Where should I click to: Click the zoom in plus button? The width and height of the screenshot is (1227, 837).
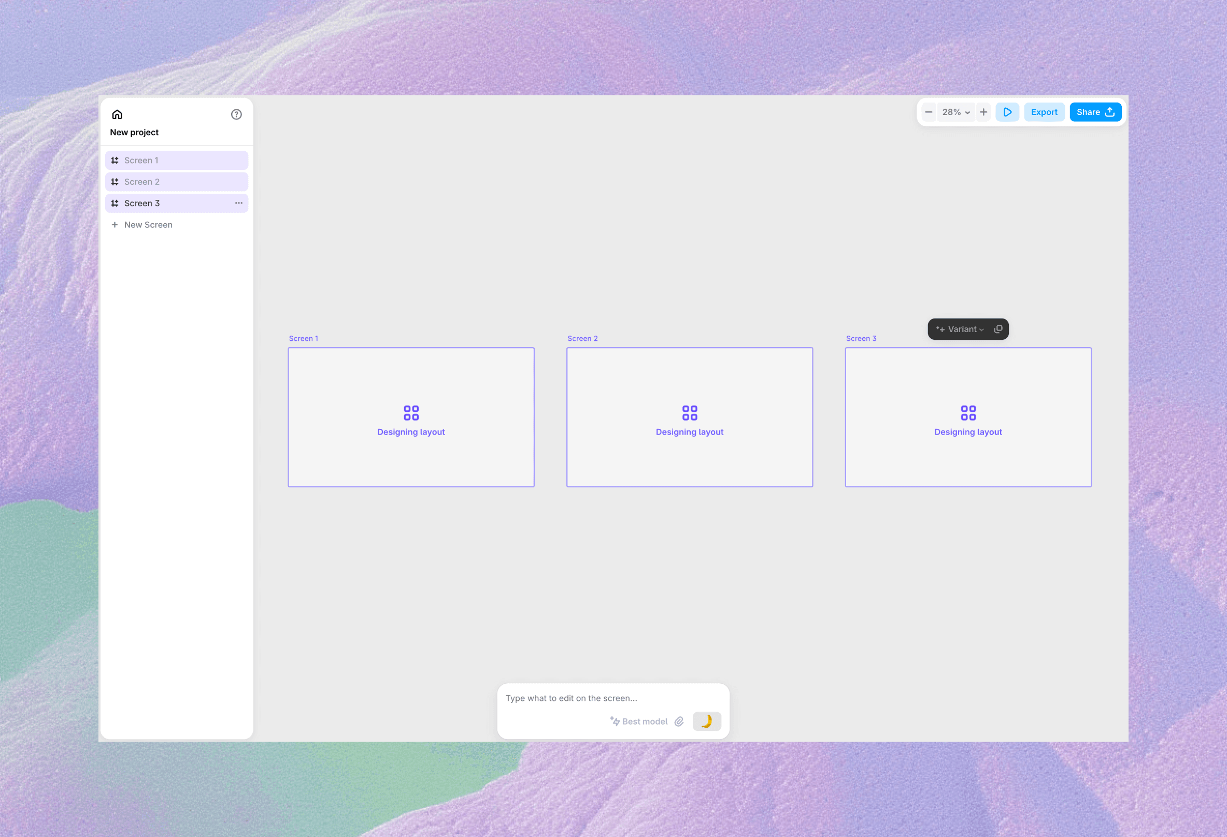983,112
